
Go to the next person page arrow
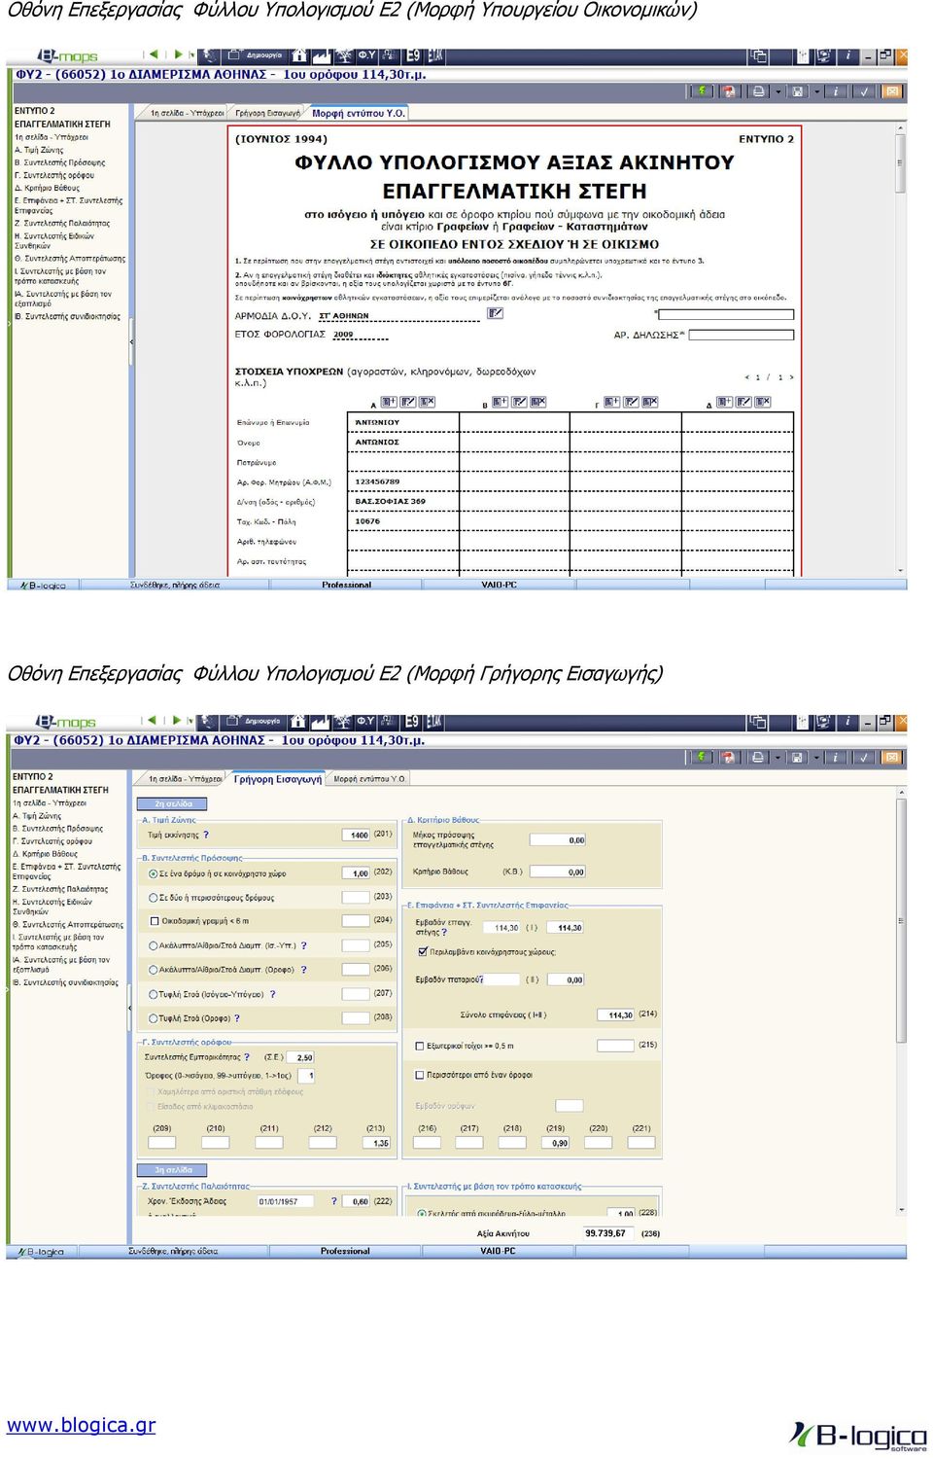(x=792, y=377)
